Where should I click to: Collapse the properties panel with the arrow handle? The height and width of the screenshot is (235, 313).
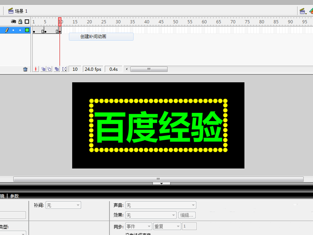coord(162,183)
